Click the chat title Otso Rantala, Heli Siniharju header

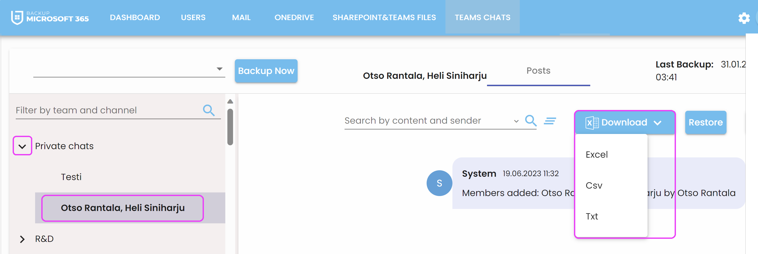coord(424,76)
